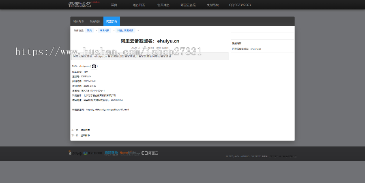Viewport: 365px width, 183px height.
Task: Click the registration date 2020-03-03
Action: pos(90,86)
